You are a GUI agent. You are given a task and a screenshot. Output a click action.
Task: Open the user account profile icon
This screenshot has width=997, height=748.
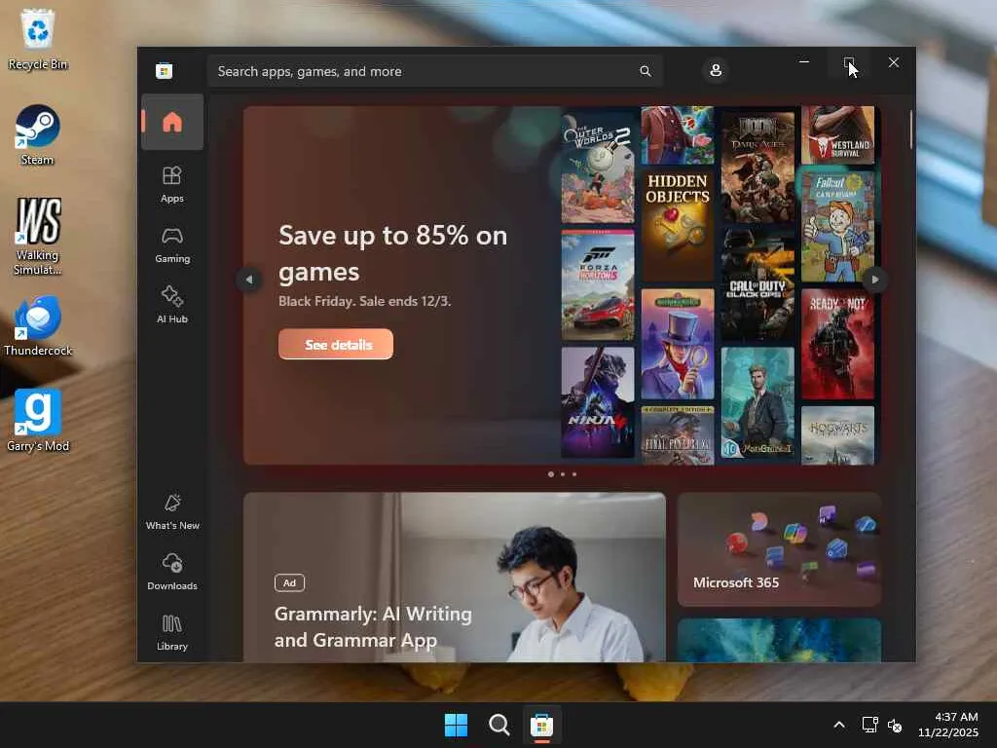click(x=716, y=70)
